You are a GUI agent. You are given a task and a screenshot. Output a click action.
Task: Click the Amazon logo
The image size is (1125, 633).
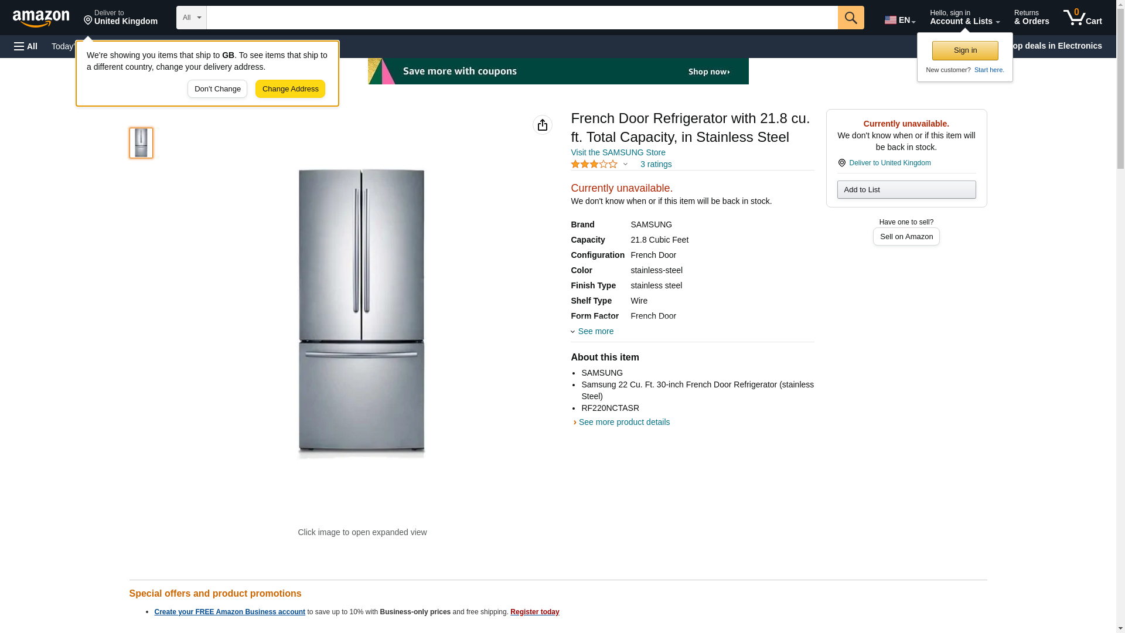pos(41,18)
